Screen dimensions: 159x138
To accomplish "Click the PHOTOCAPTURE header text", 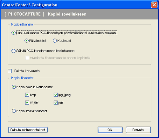I will pos(24,14).
